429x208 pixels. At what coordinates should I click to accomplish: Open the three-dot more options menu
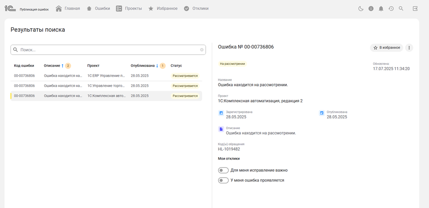409,48
